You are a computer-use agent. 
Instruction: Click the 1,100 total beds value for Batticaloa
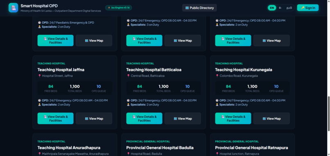tap(163, 86)
